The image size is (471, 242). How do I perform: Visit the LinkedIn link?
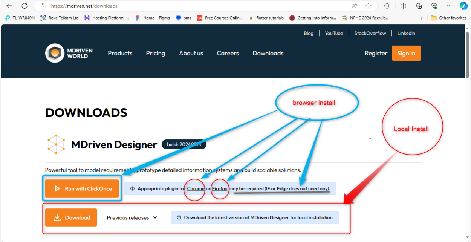coord(406,33)
